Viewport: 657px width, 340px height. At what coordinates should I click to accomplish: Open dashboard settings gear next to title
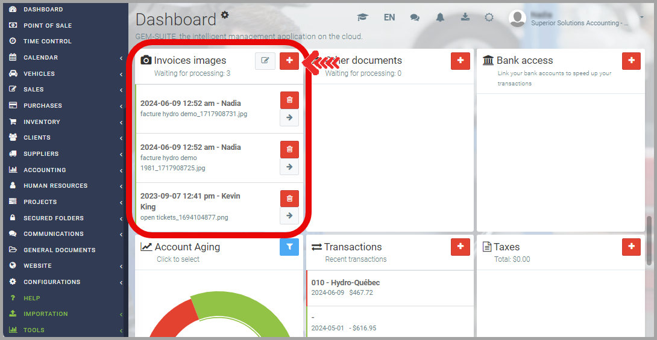click(225, 15)
